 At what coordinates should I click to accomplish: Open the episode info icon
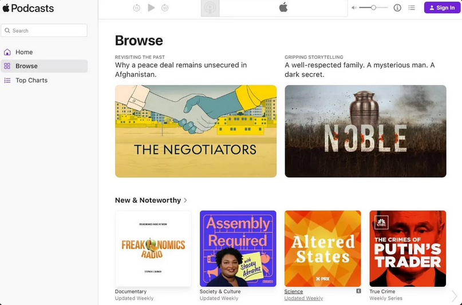(x=397, y=8)
